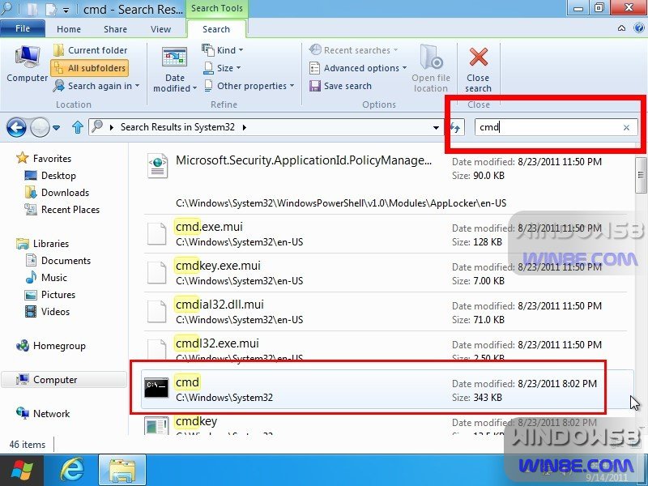Click the Search Results in System32 breadcrumb
This screenshot has width=648, height=486.
tap(177, 127)
